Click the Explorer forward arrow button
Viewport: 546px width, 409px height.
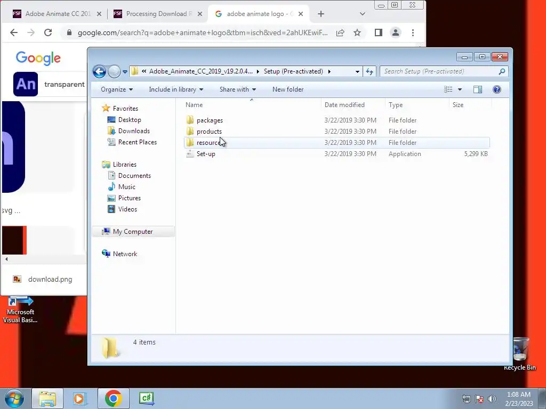(114, 72)
